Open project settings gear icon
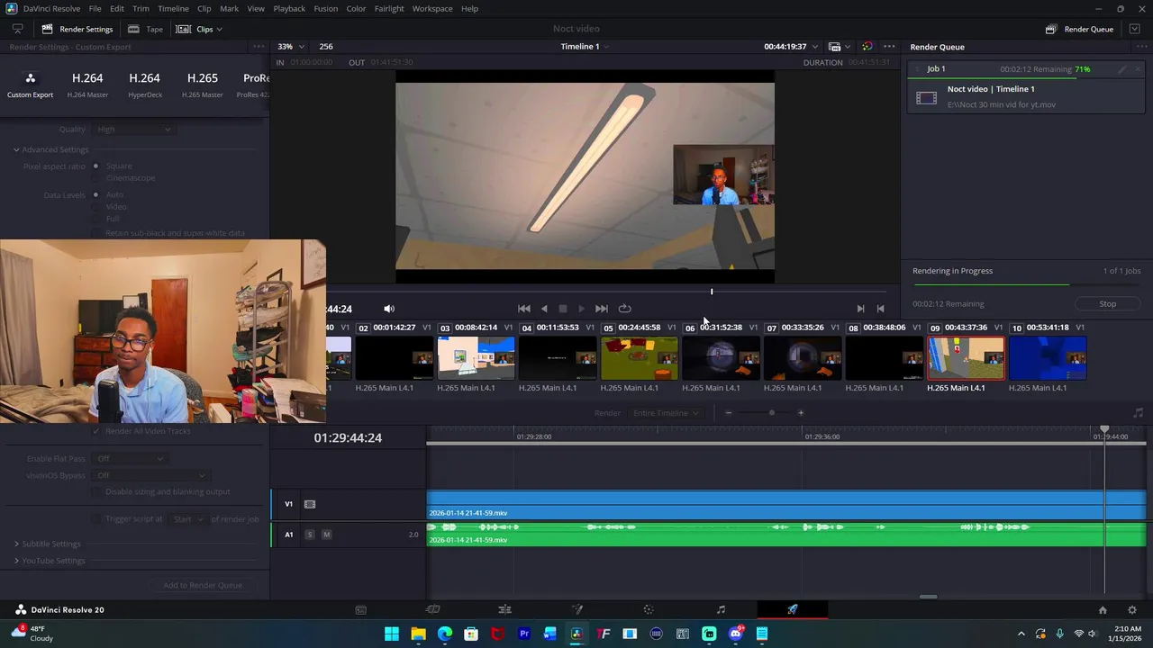The image size is (1153, 648). (x=1132, y=610)
